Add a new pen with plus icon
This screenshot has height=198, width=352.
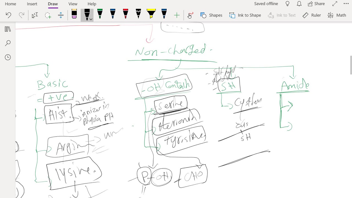[x=177, y=15]
